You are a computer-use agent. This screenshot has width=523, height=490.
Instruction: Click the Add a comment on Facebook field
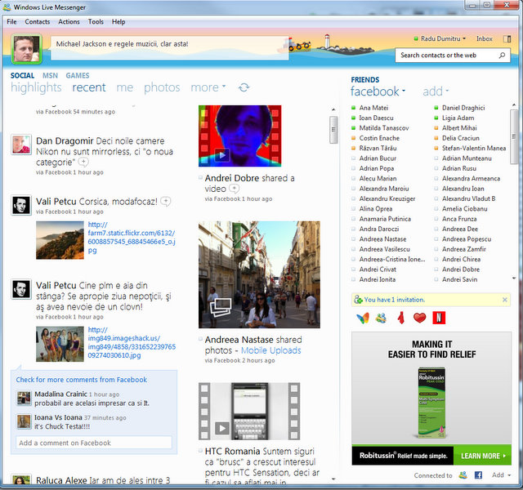pyautogui.click(x=94, y=443)
